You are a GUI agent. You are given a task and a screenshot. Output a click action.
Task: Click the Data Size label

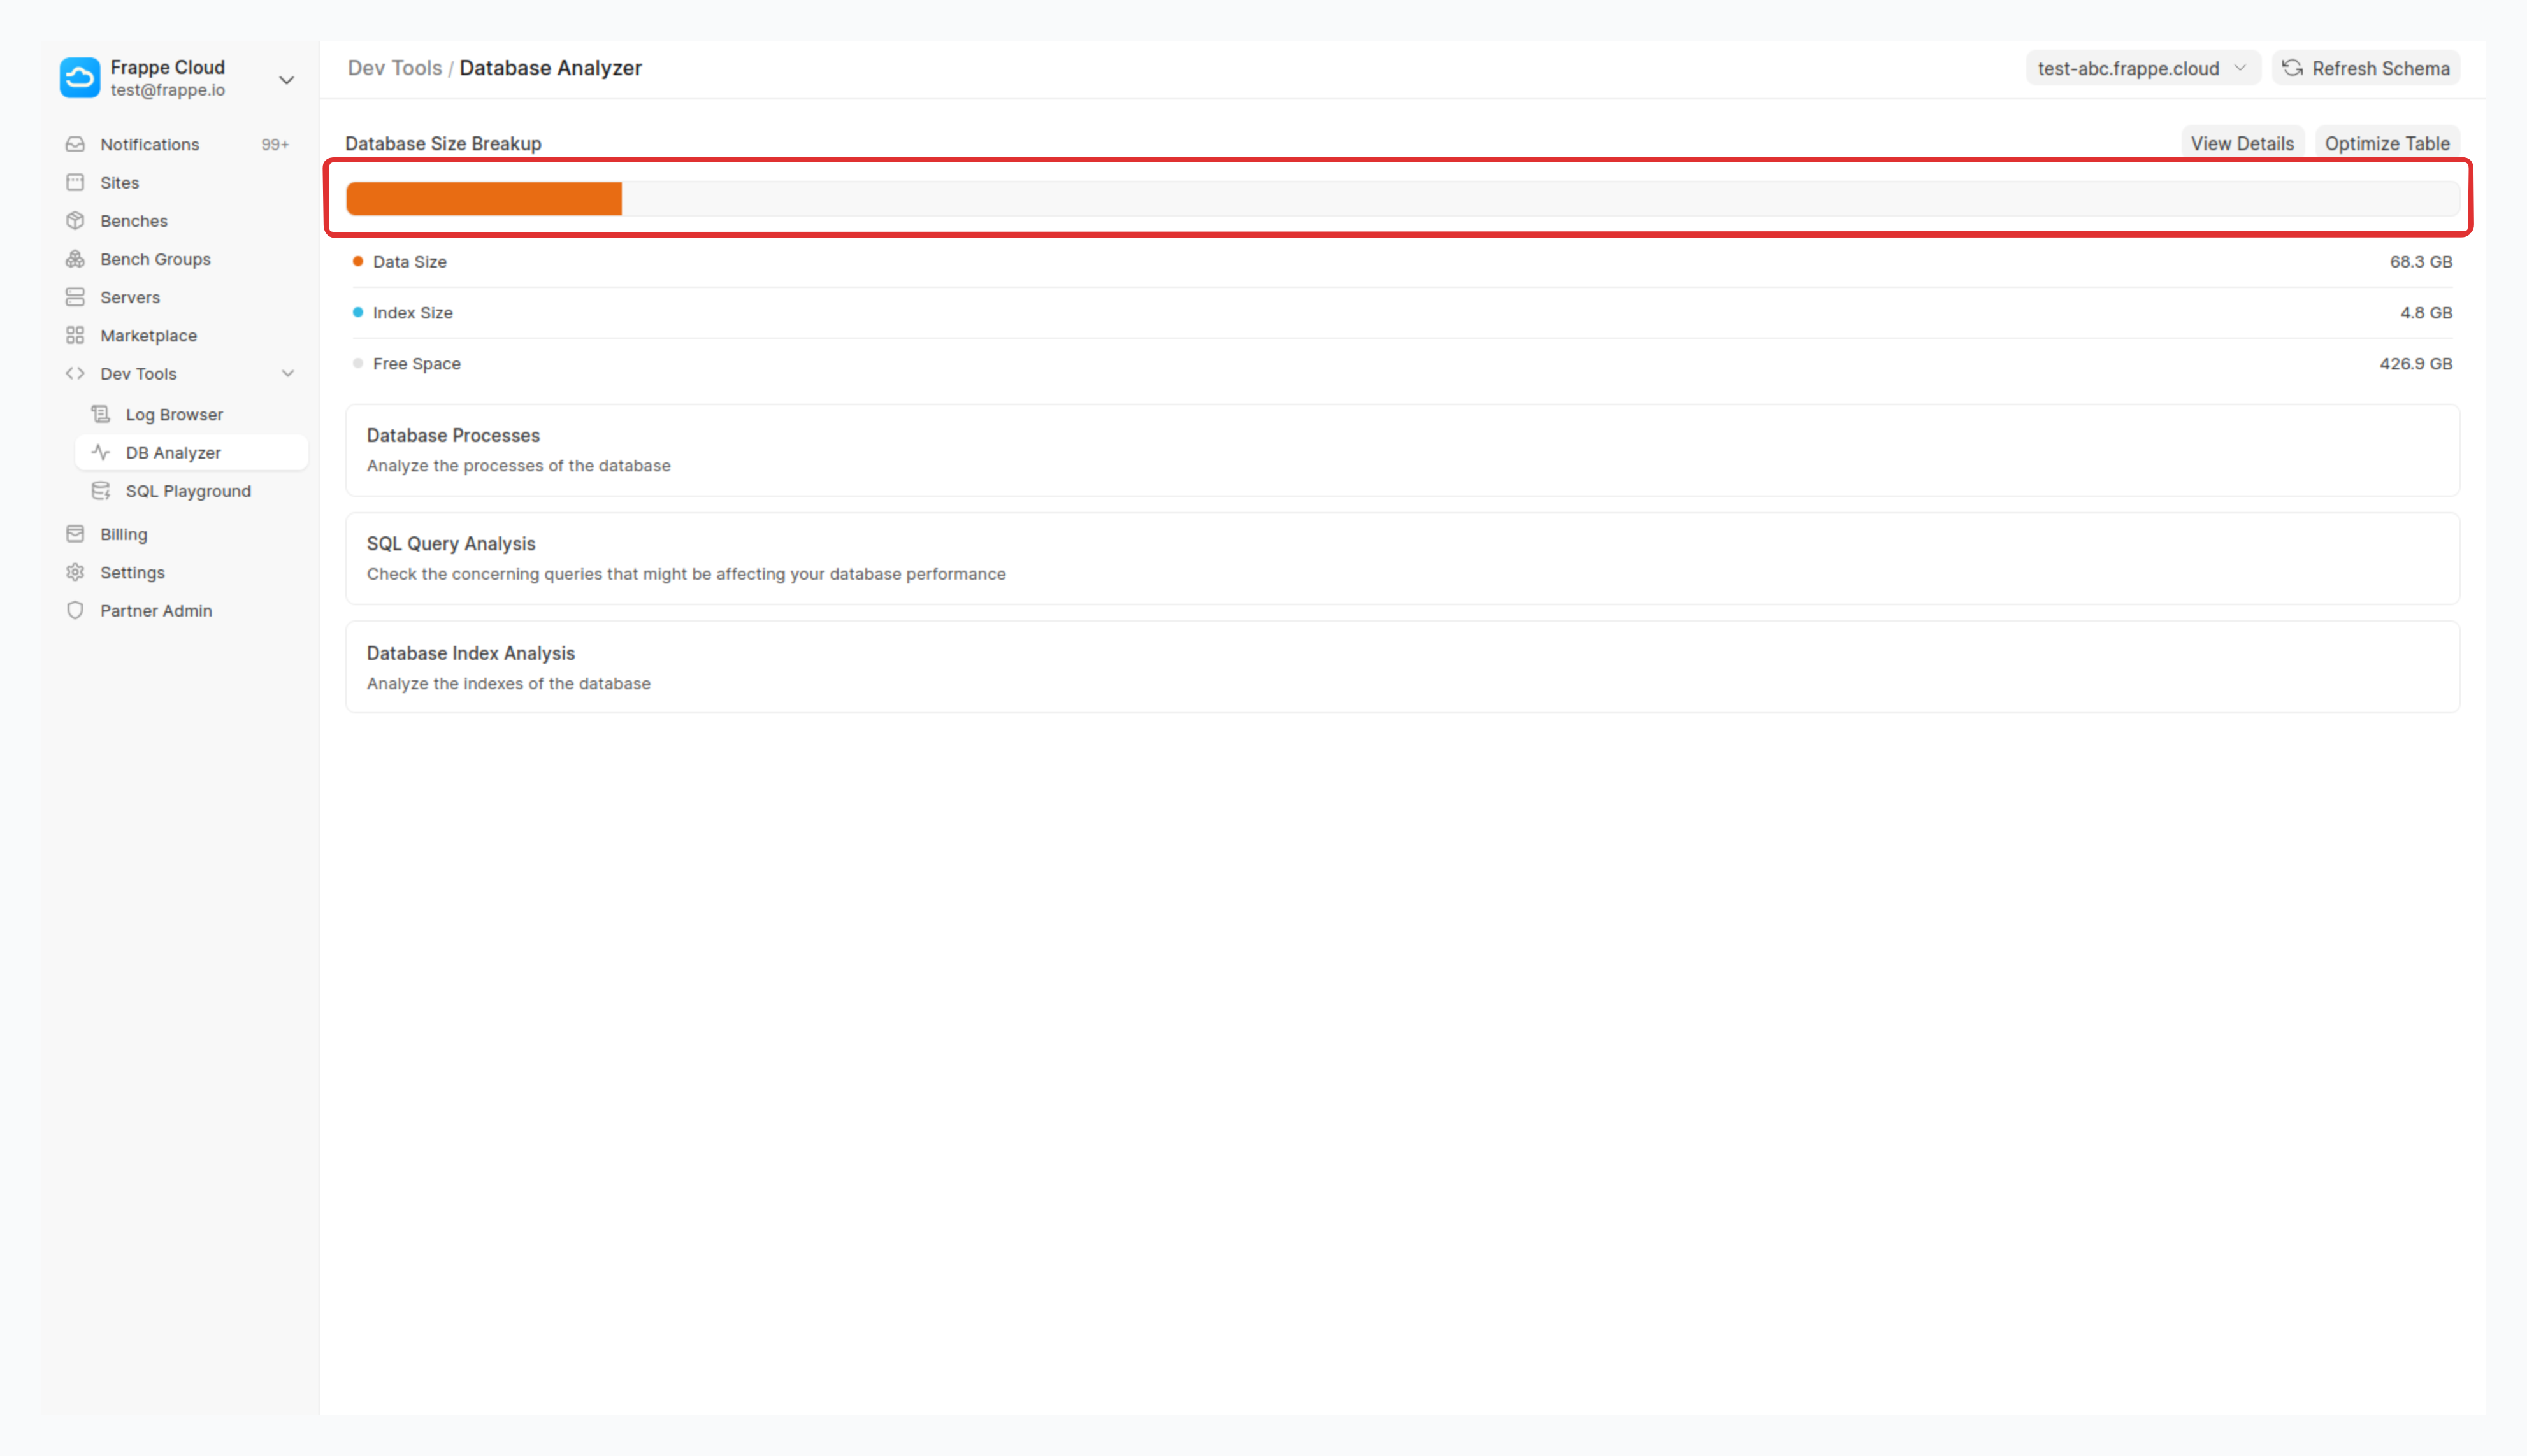(409, 261)
